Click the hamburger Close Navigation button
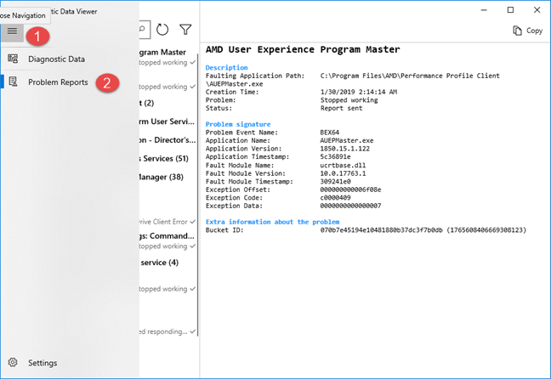The image size is (551, 379). [12, 32]
